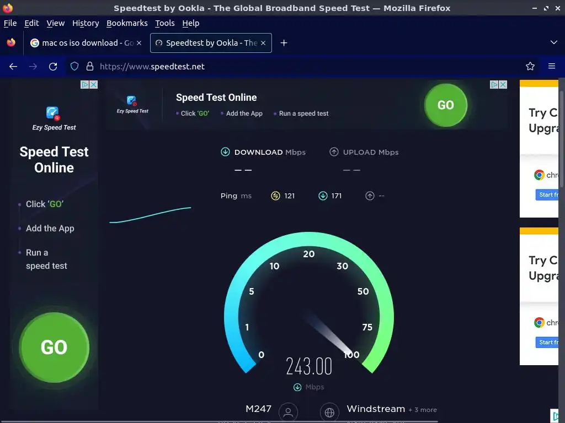The width and height of the screenshot is (565, 423).
Task: Click the globe server icon beside Windstream
Action: 329,412
